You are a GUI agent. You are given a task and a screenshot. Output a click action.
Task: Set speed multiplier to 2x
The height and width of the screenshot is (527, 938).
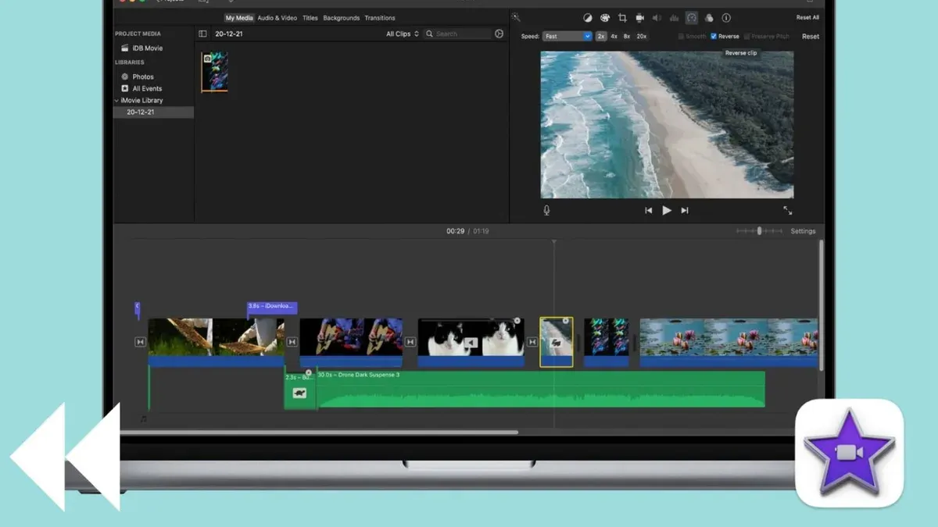[x=601, y=37]
